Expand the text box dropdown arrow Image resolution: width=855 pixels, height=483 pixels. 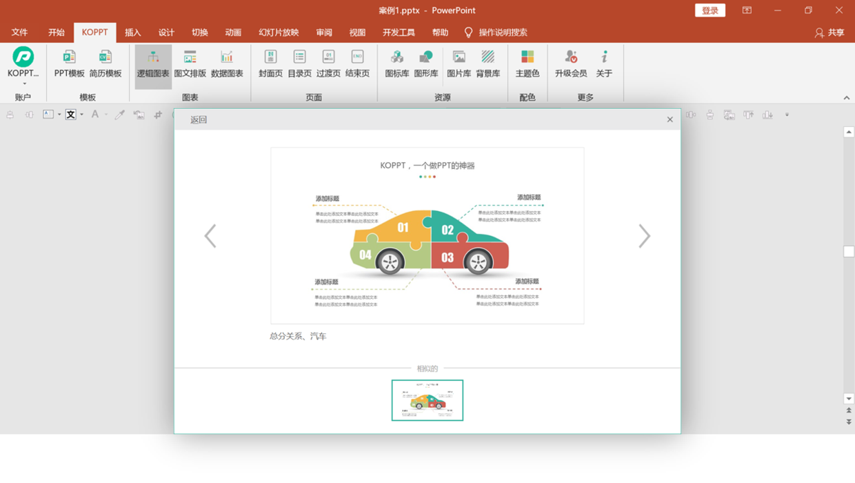click(59, 115)
